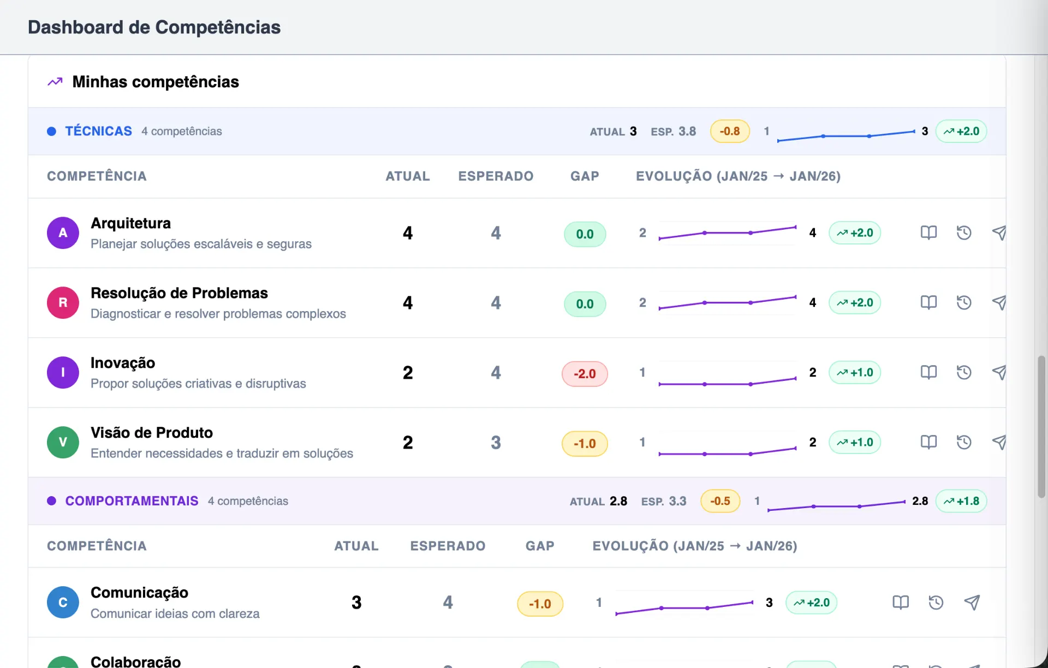Open book icon for Comunicação
1048x668 pixels.
[901, 603]
